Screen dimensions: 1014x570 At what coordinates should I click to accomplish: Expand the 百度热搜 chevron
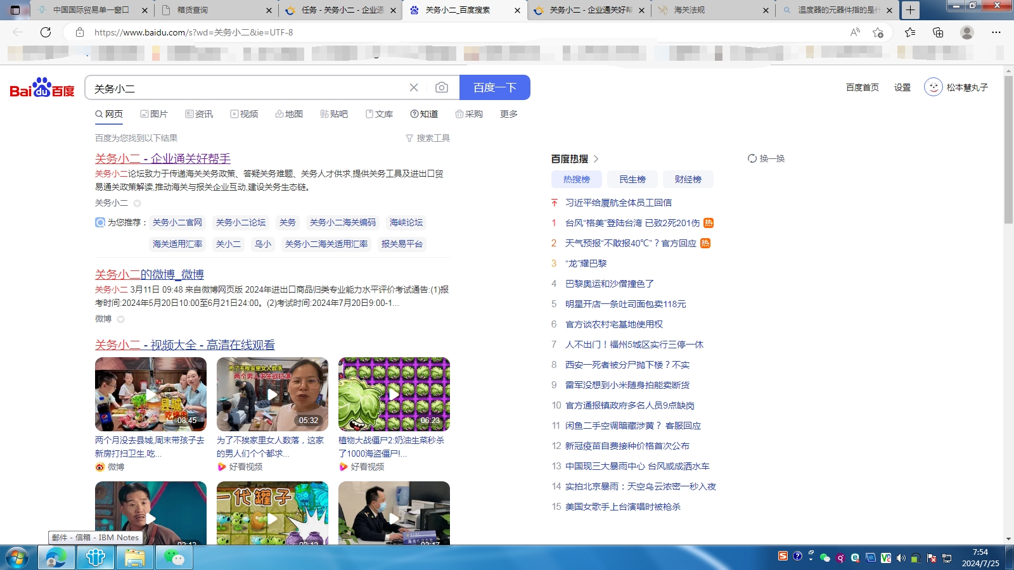point(596,159)
